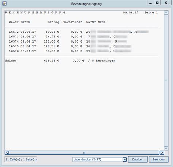The width and height of the screenshot is (173, 167).
Task: Click the Name column header
Action: 101,22
